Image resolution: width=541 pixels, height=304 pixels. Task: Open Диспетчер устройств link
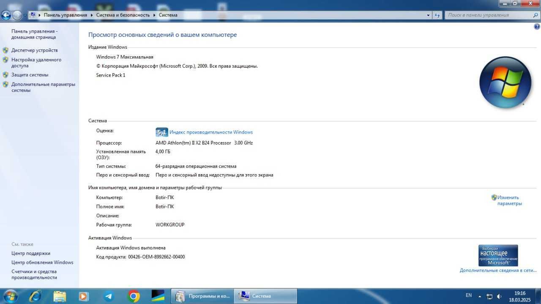pyautogui.click(x=35, y=50)
